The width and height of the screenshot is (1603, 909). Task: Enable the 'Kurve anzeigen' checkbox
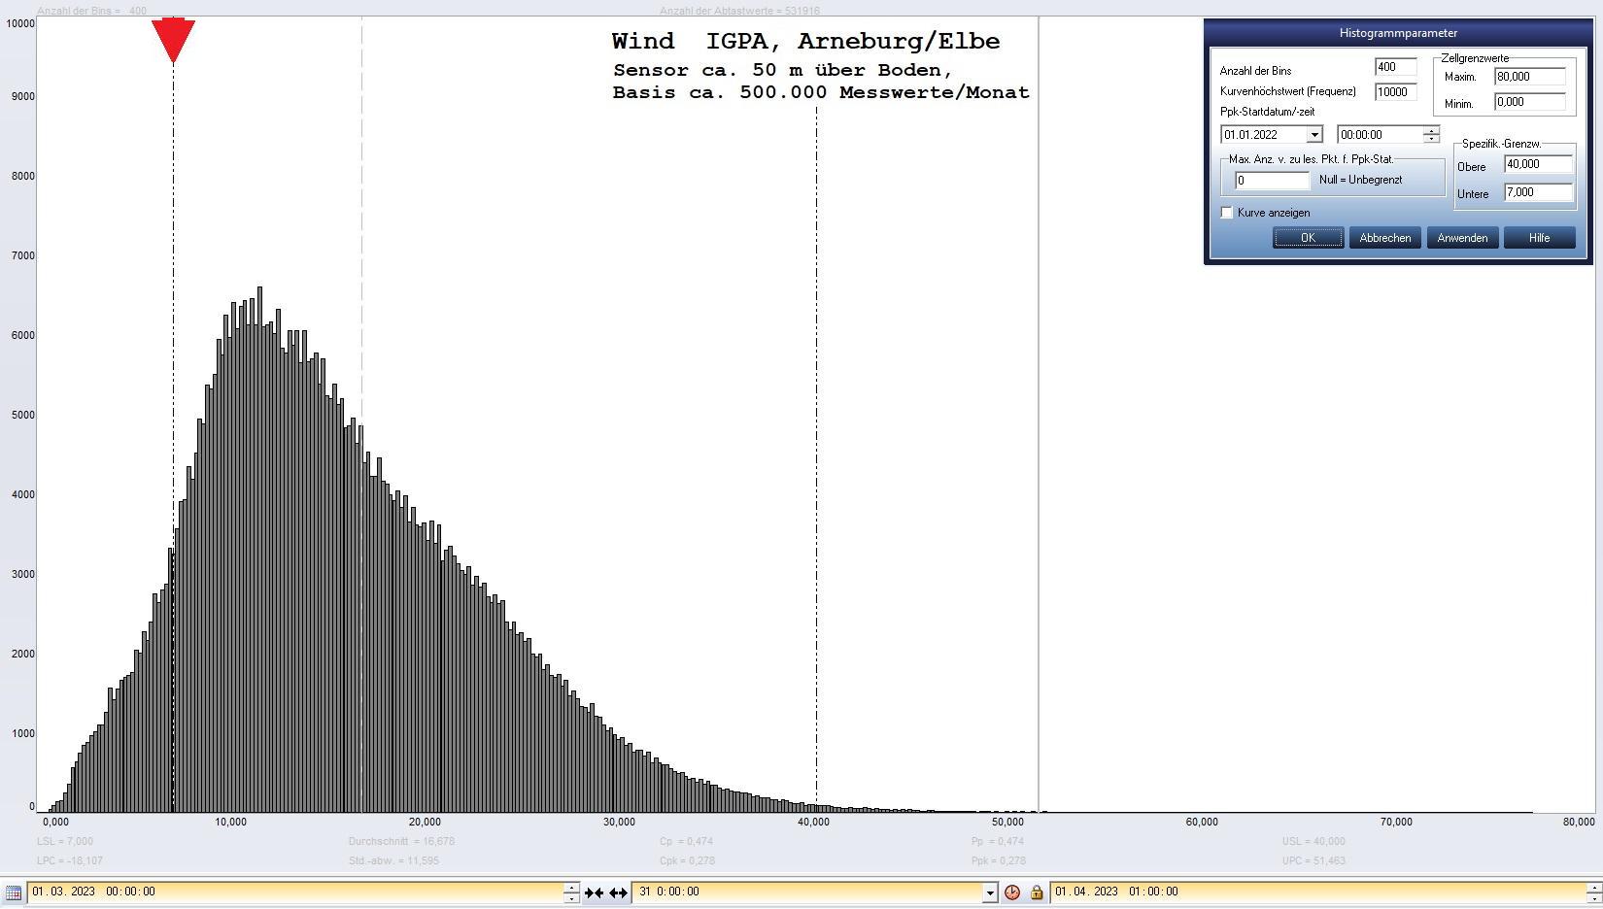click(1227, 213)
